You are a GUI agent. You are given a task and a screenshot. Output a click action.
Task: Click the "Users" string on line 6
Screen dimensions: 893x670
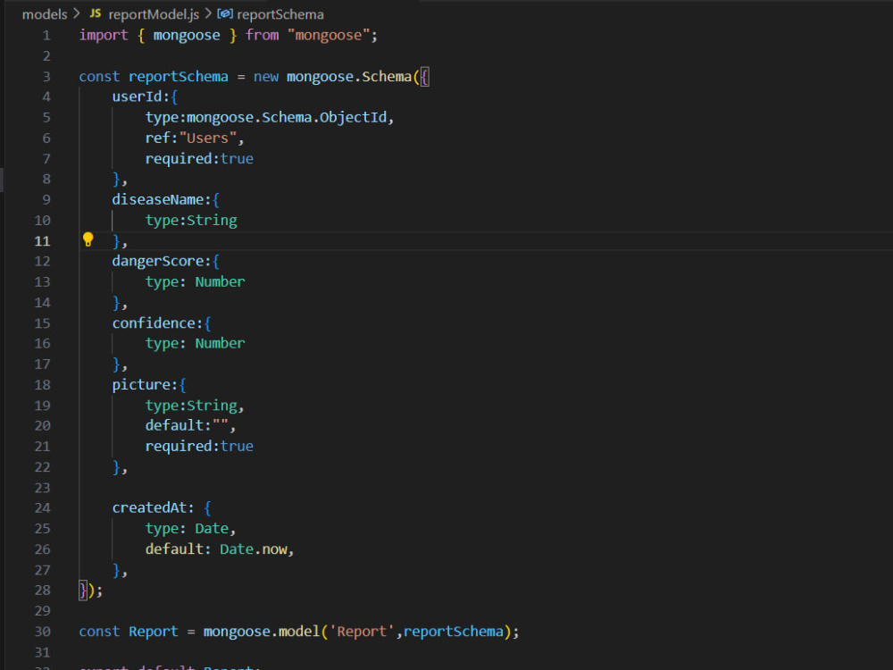click(208, 138)
